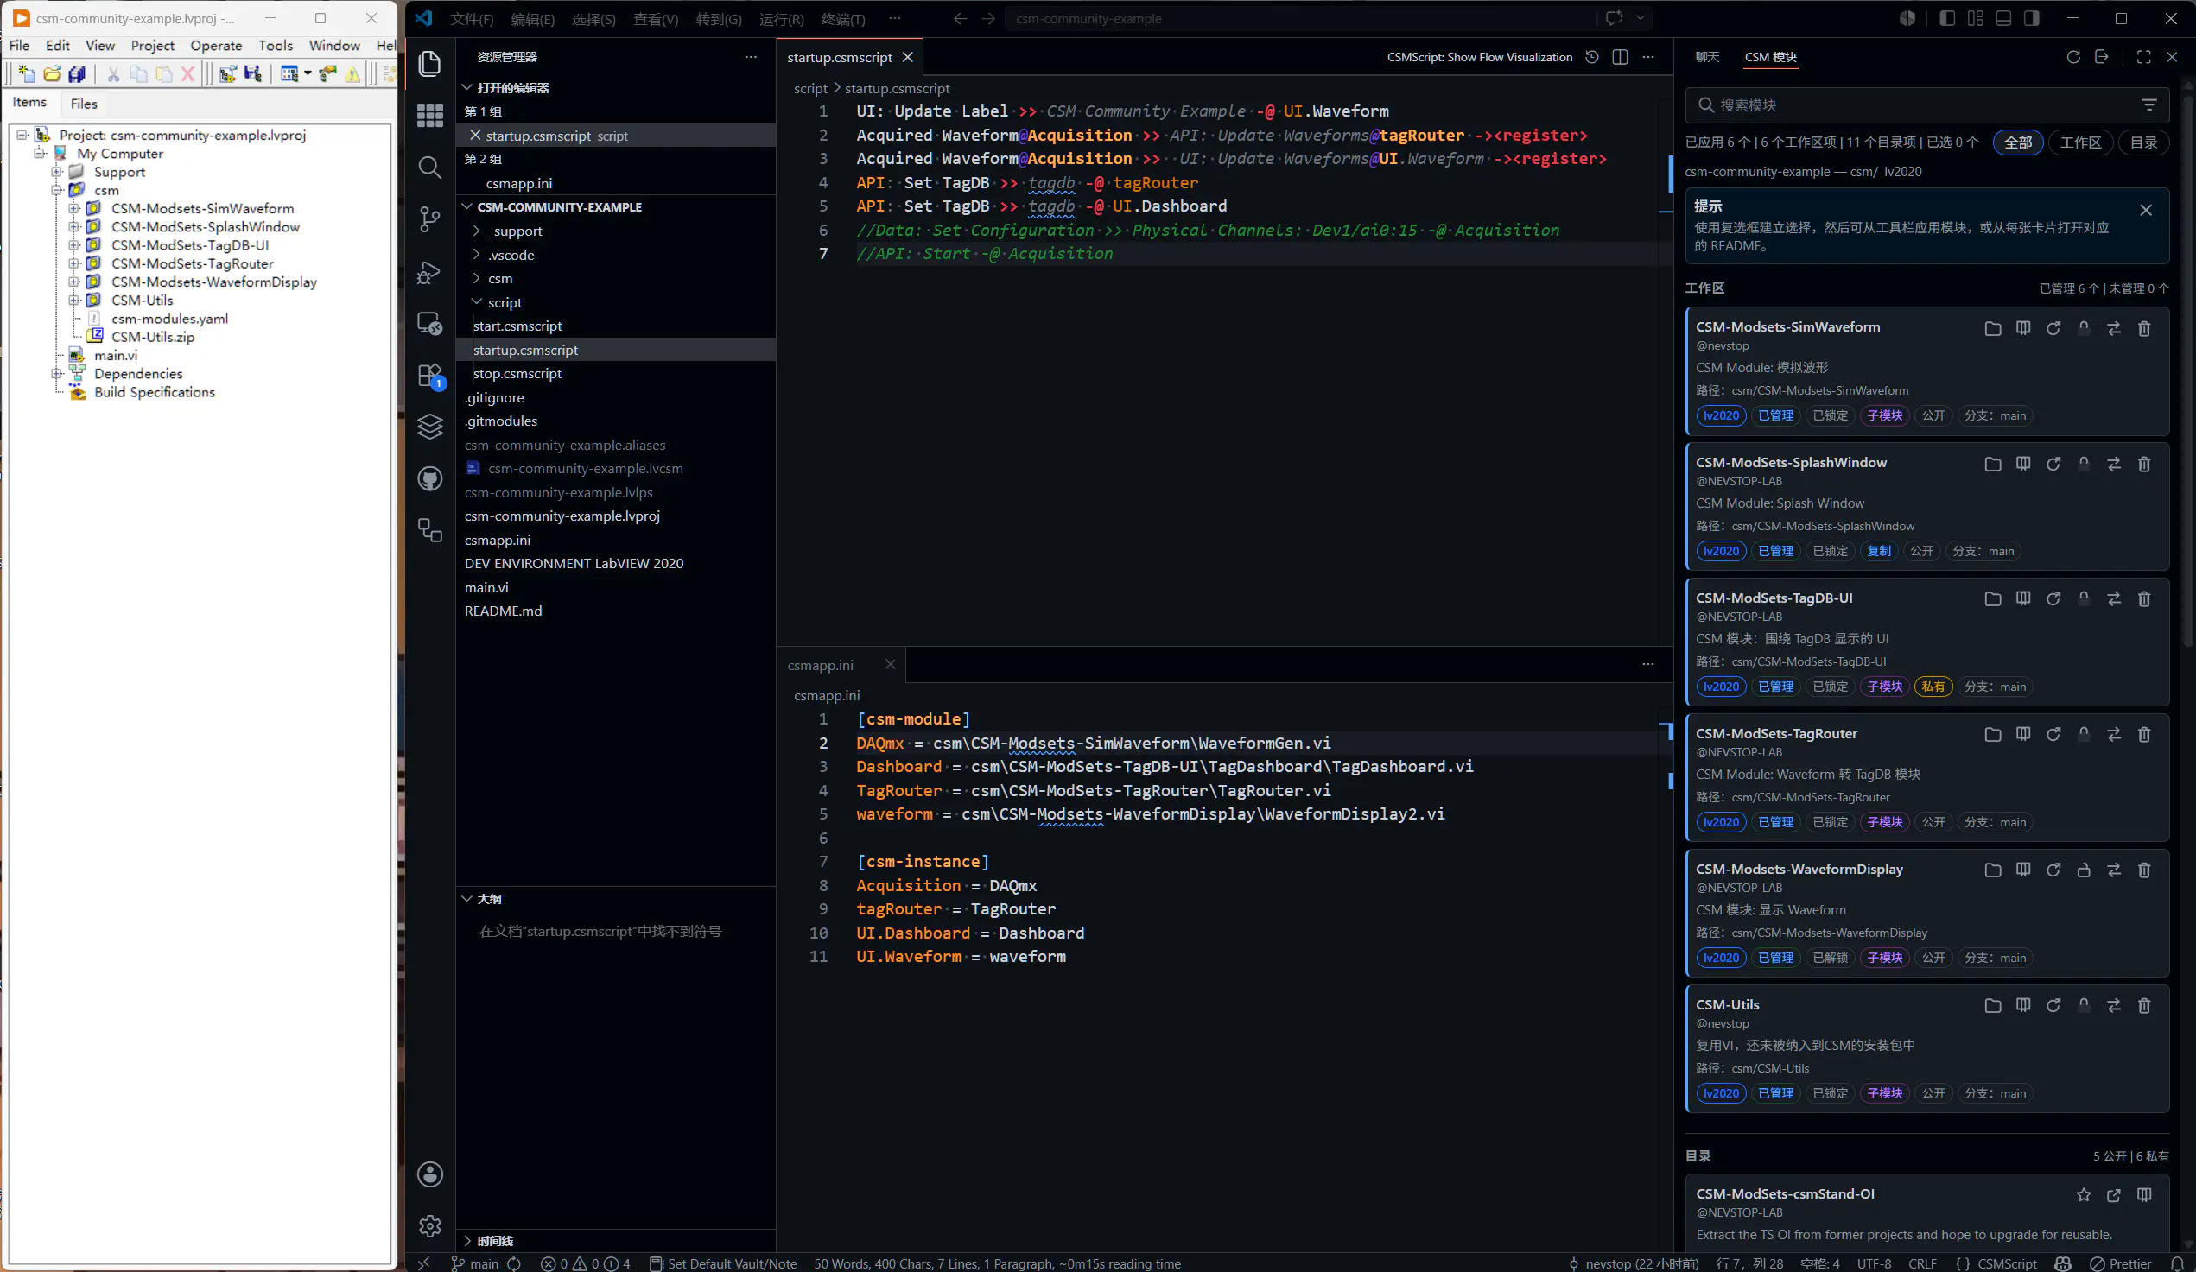Screen dimensions: 2196x1272
Task: Switch to 聊天 tab
Action: pyautogui.click(x=1706, y=57)
